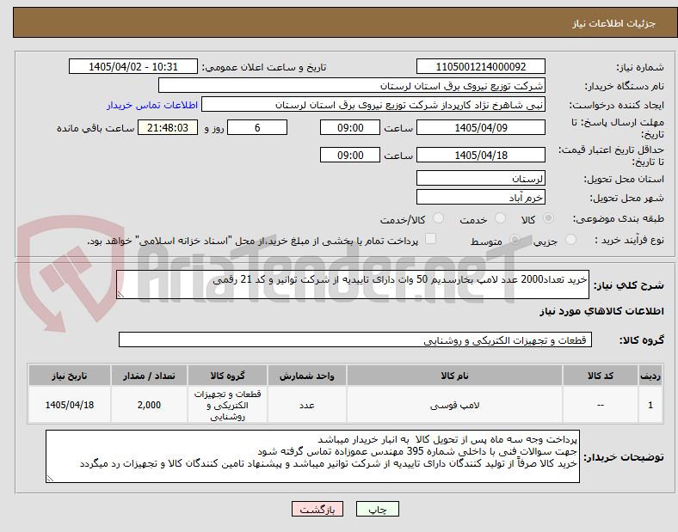Click the اطلاعات کالاهای مورد نیاز heading
The image size is (678, 532).
[x=601, y=311]
